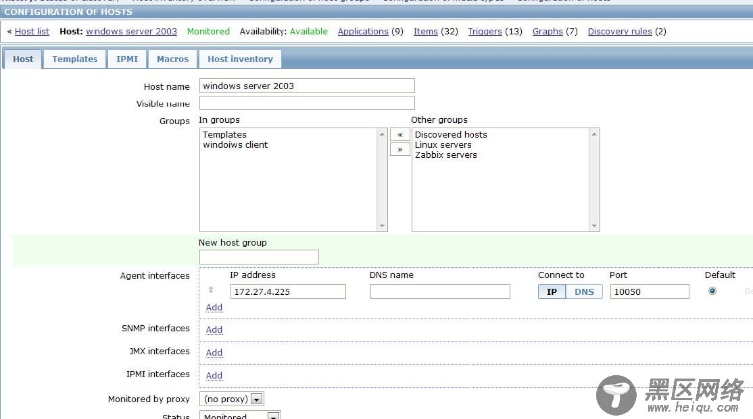
Task: Click the New host group input field
Action: [259, 257]
